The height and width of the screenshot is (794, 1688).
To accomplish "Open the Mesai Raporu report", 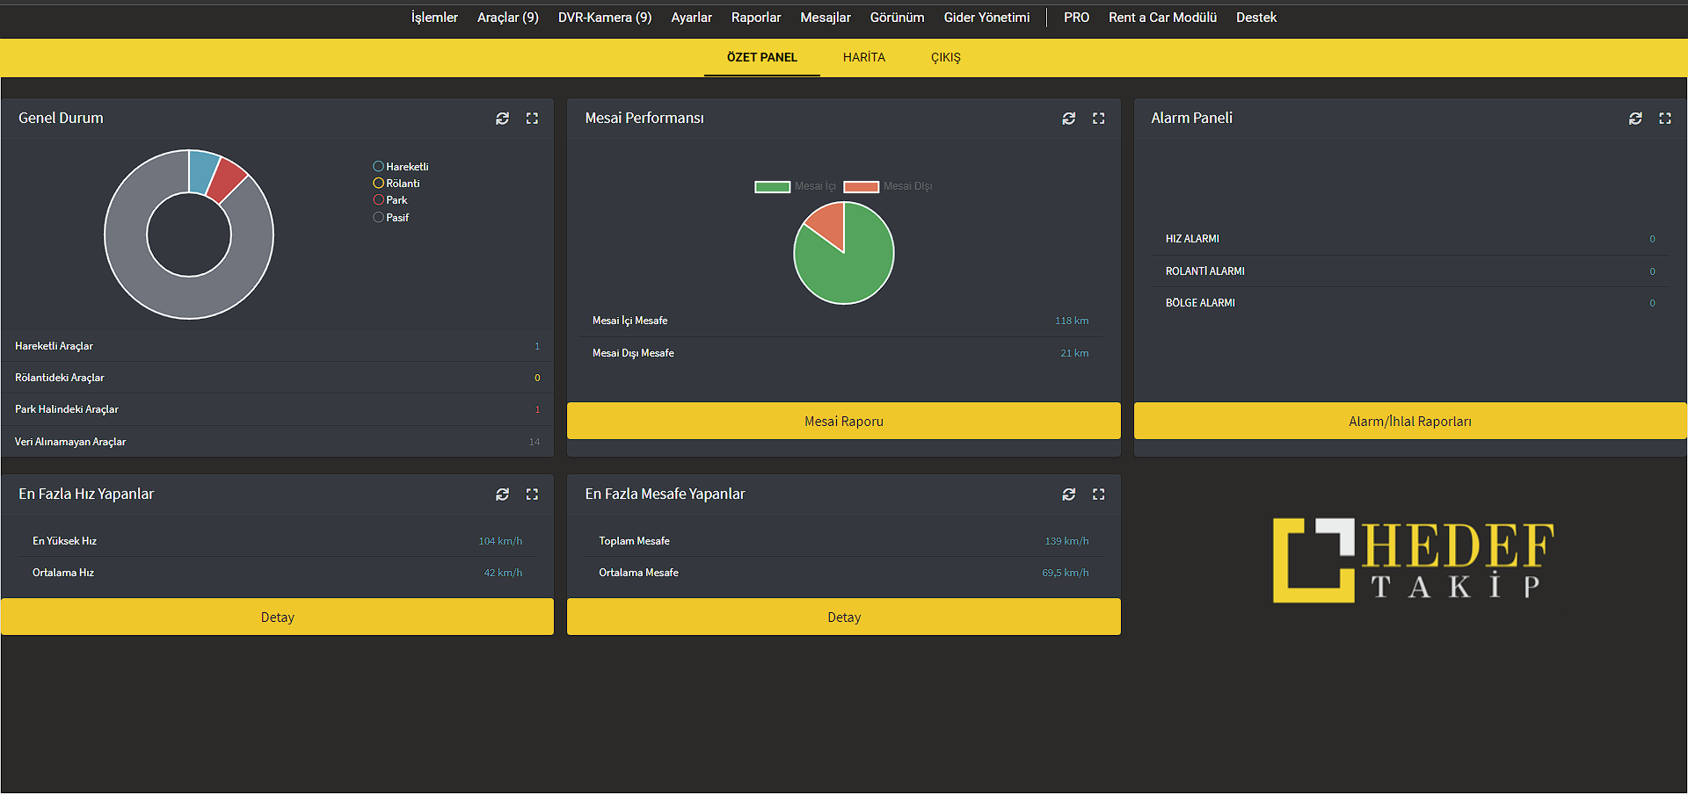I will 844,421.
